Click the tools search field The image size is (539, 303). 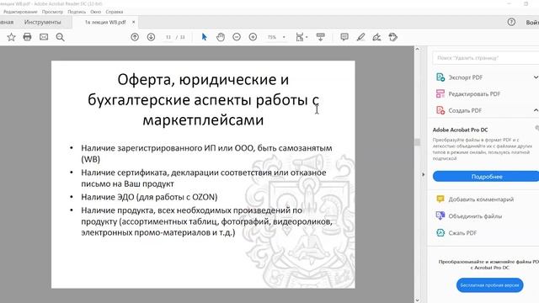(x=486, y=58)
